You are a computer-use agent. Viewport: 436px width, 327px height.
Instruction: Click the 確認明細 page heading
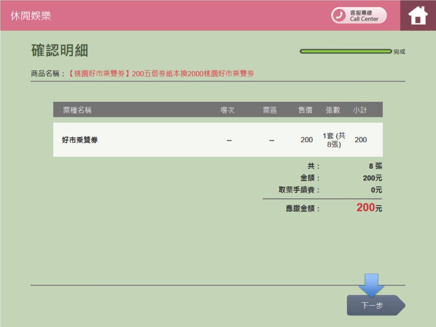60,50
